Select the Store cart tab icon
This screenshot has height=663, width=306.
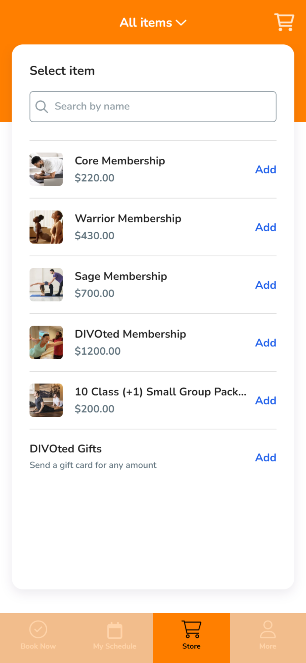191,629
